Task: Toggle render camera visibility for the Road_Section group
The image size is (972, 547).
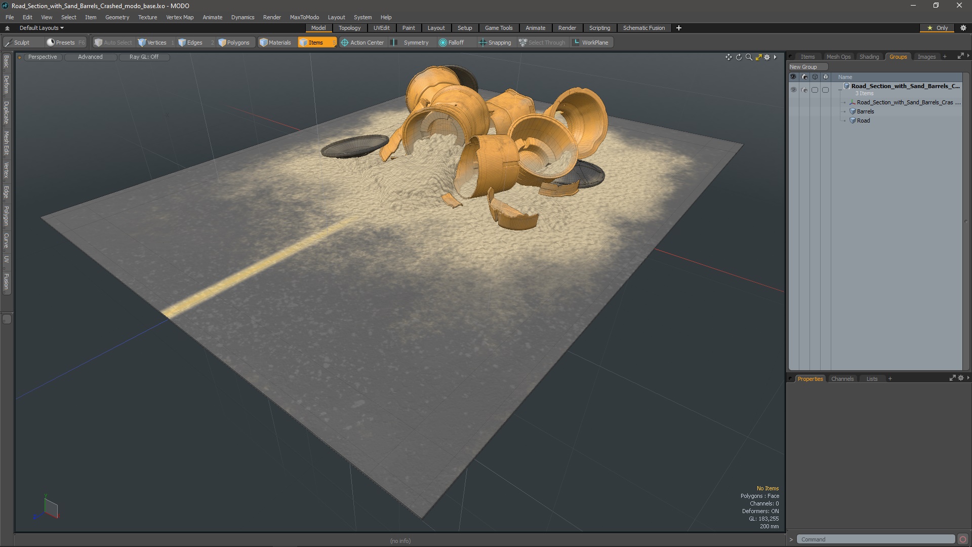Action: point(804,90)
